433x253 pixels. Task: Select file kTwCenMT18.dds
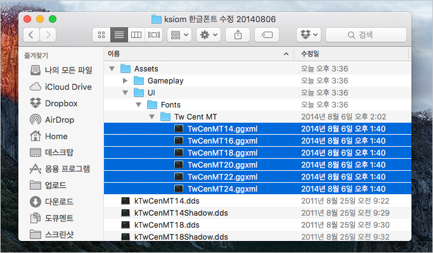[257, 225]
